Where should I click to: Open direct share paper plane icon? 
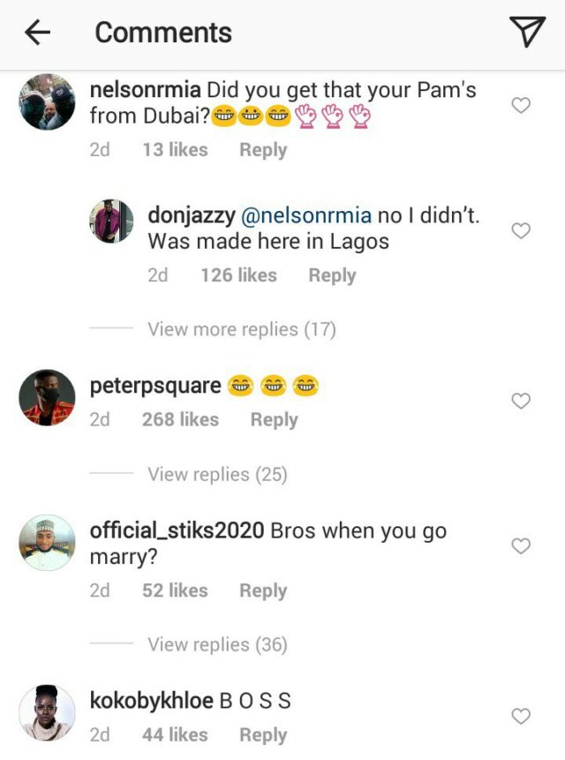pos(527,32)
